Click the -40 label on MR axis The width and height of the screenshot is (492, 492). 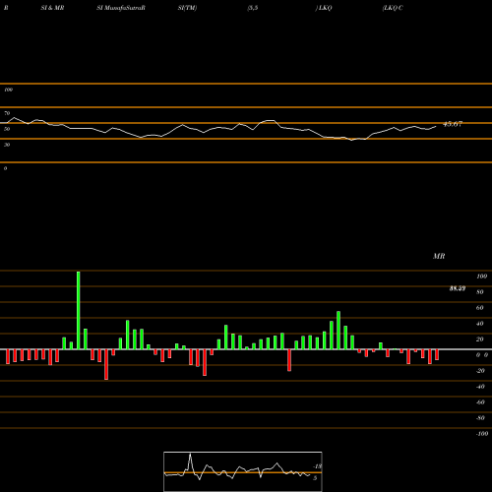480,387
